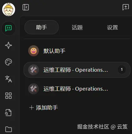Open the sparkle agents icon in sidebar
Viewport: 132px width, 134px height.
pos(8,45)
